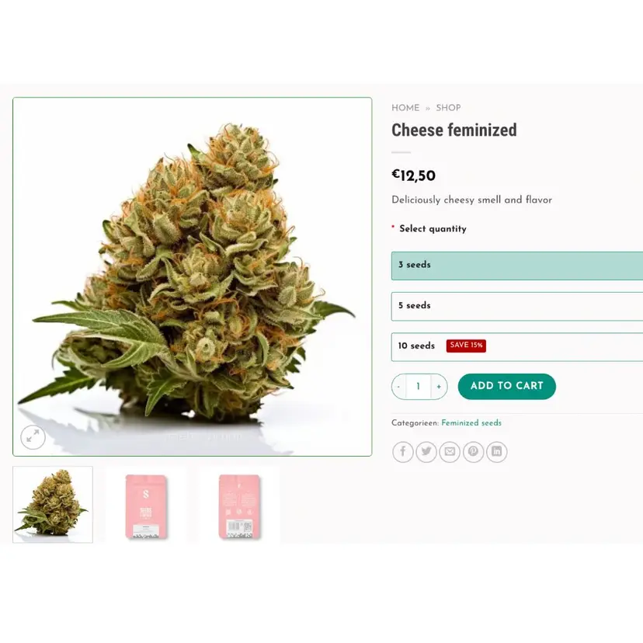Pick the 10 seeds option
The height and width of the screenshot is (643, 643).
coord(517,347)
